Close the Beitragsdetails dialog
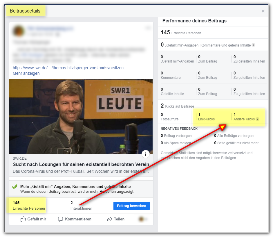The width and height of the screenshot is (273, 237). (x=263, y=11)
